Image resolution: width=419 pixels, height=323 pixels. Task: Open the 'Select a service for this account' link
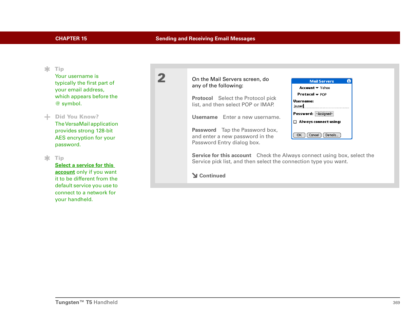(85, 169)
